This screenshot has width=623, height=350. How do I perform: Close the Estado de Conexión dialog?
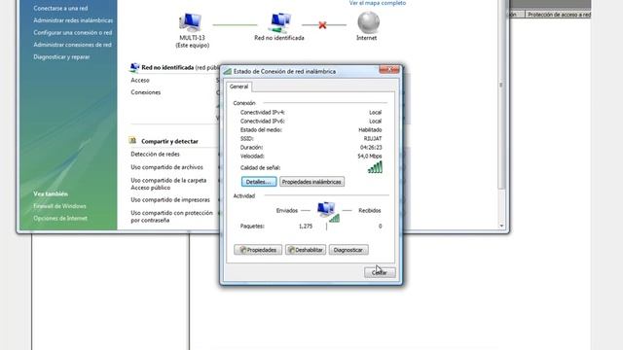[x=388, y=70]
